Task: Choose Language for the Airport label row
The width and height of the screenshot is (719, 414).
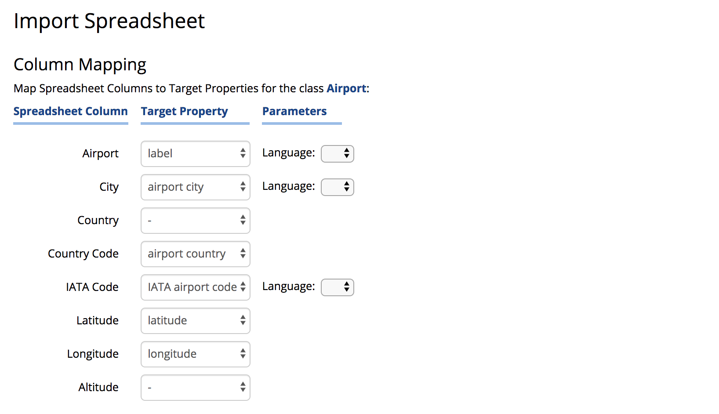Action: pos(337,154)
